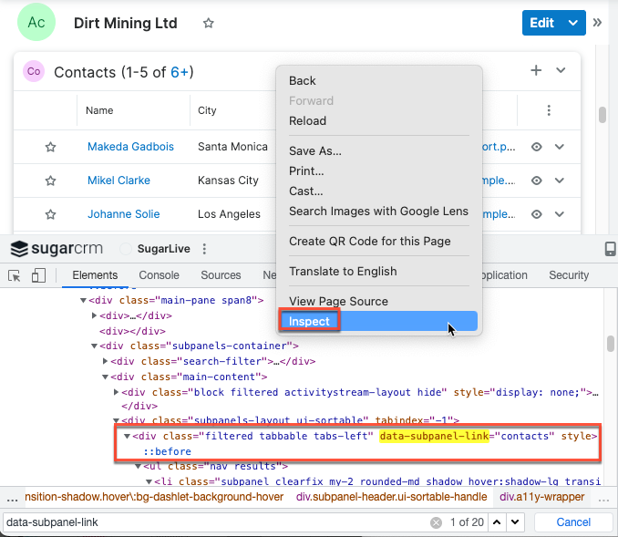Click Kansas City city cell
The height and width of the screenshot is (537, 618).
[228, 181]
